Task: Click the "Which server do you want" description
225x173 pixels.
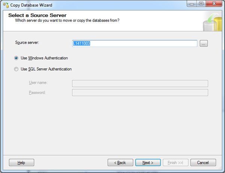Action: pyautogui.click(x=67, y=21)
